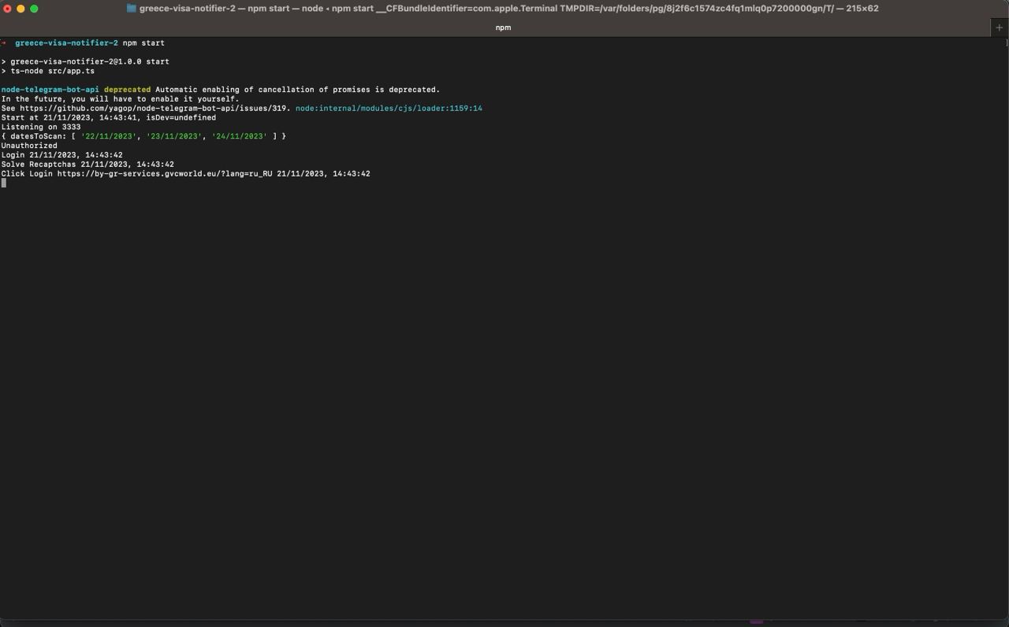The image size is (1009, 627).
Task: Open a new terminal tab with plus button
Action: click(1000, 27)
